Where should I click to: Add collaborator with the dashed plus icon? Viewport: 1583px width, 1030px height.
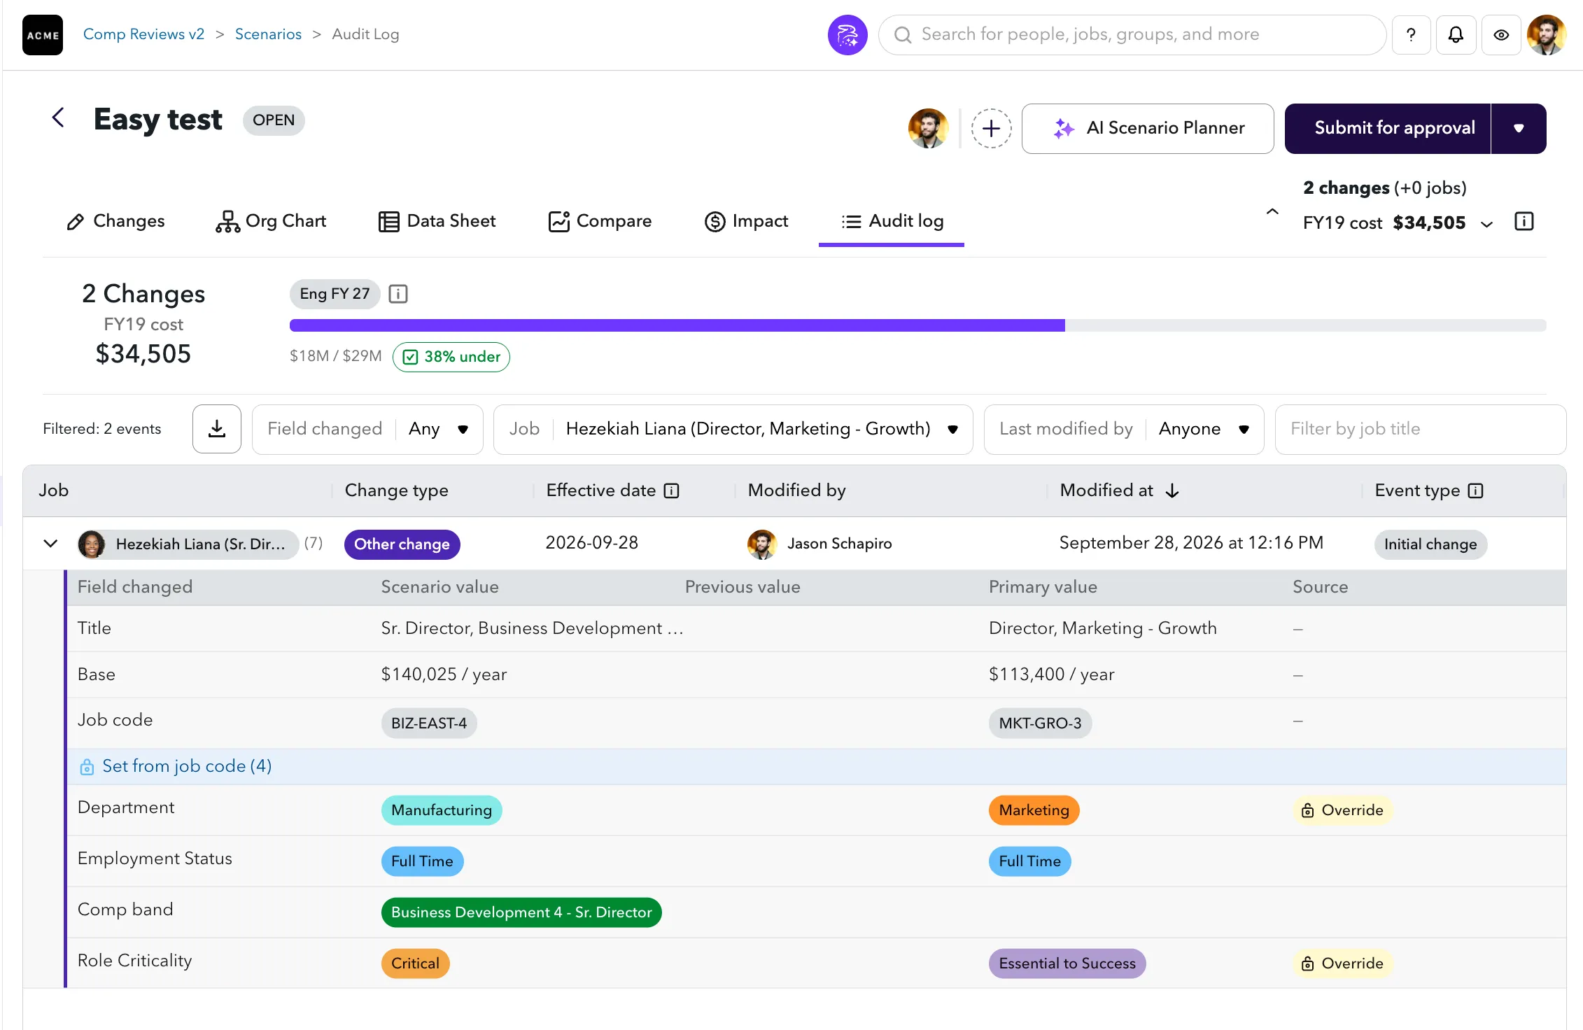[991, 129]
